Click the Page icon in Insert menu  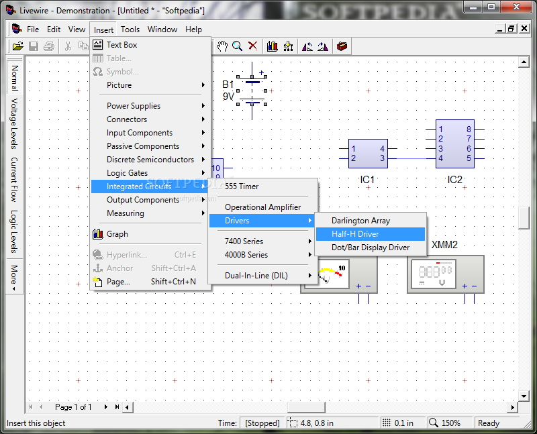[x=97, y=282]
